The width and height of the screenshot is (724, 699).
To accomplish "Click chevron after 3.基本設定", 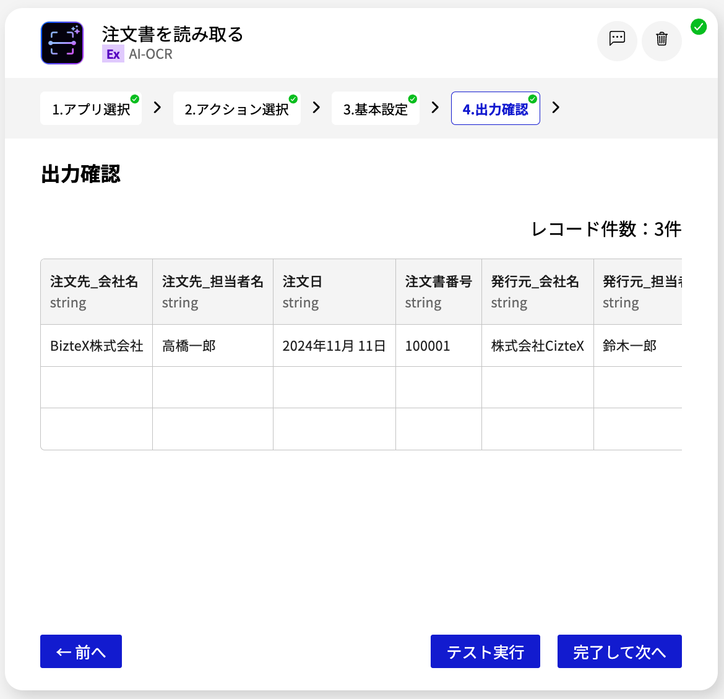I will pos(435,108).
